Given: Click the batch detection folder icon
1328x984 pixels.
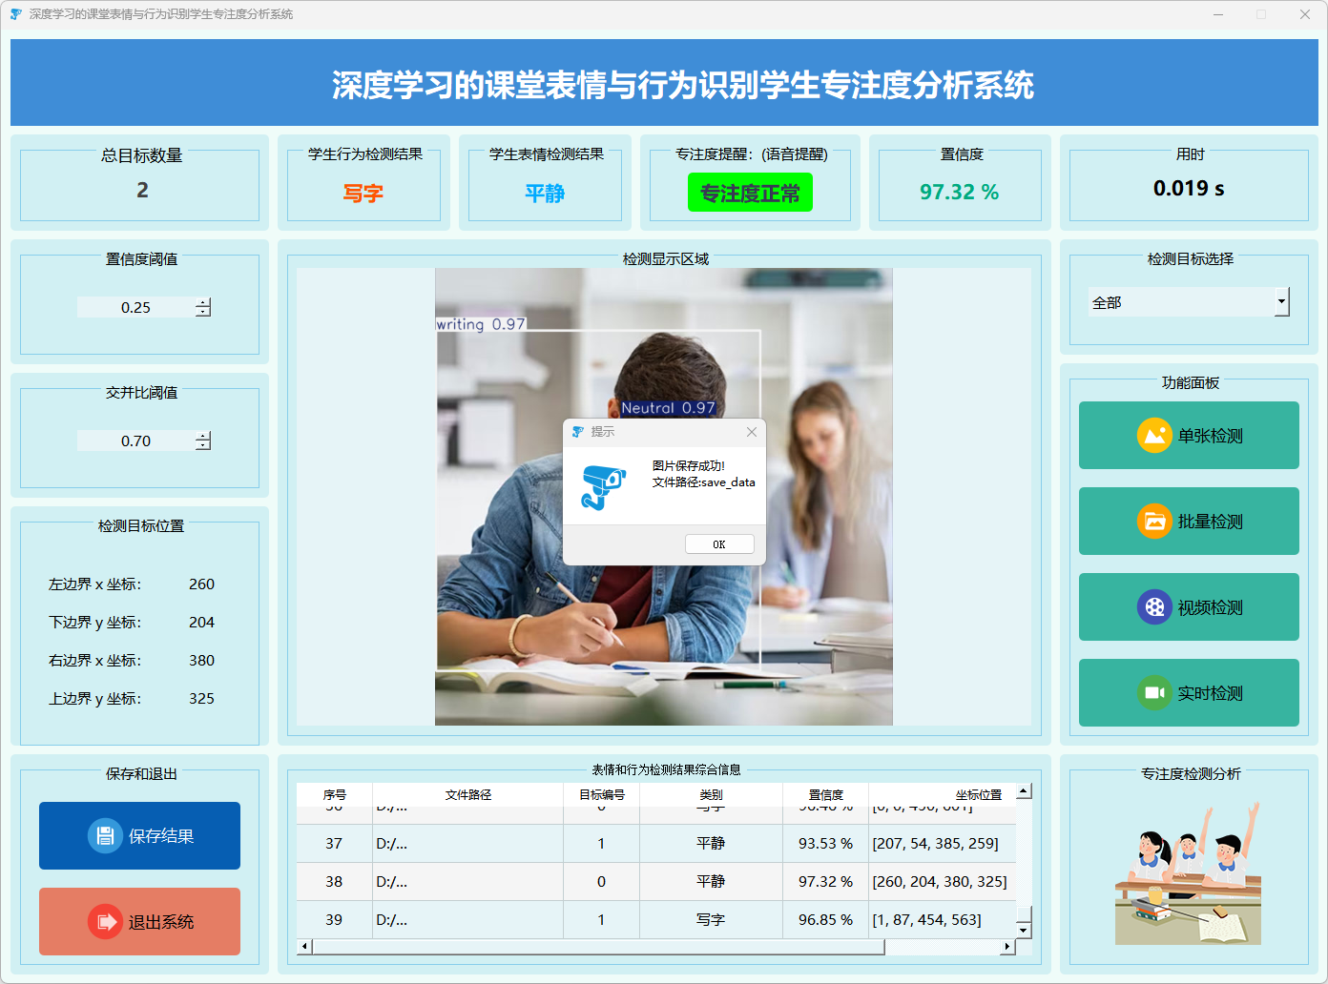Looking at the screenshot, I should click(x=1153, y=522).
